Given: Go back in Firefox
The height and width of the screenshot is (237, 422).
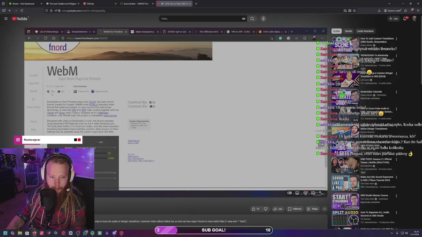Looking at the screenshot, I should click(10, 11).
